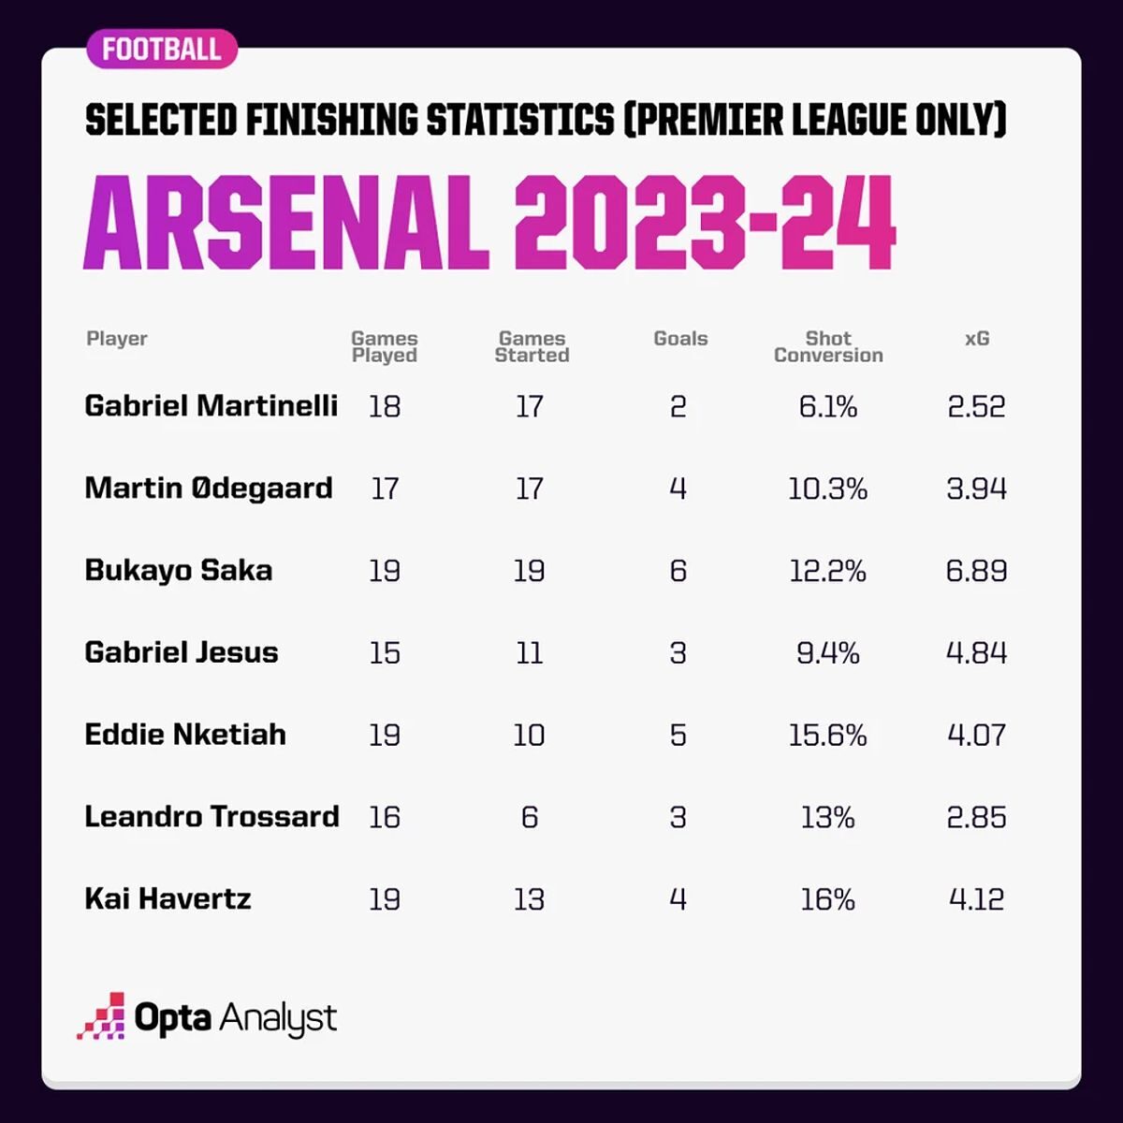Screen dimensions: 1123x1123
Task: Select the xG column header
Action: [977, 339]
